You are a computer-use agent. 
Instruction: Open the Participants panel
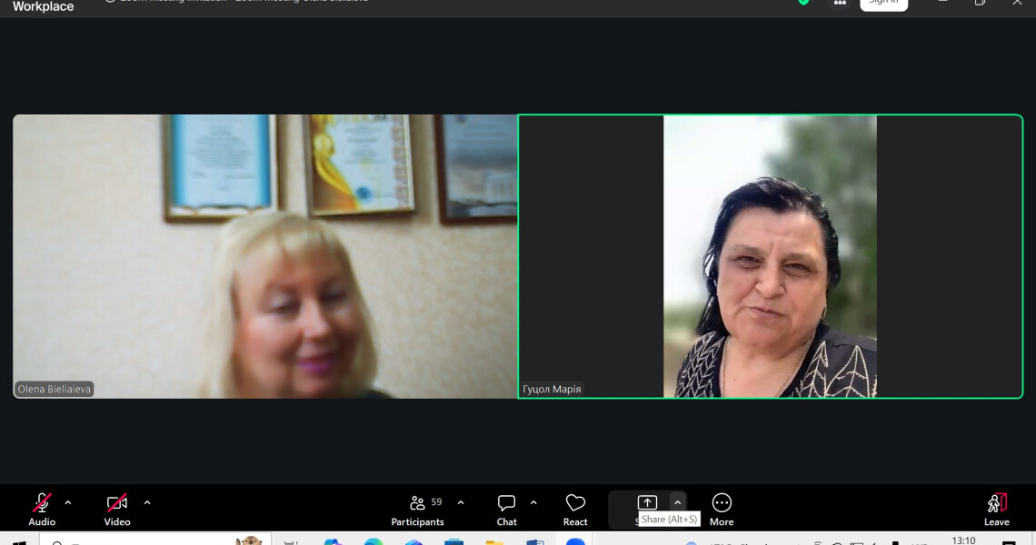[x=417, y=510]
